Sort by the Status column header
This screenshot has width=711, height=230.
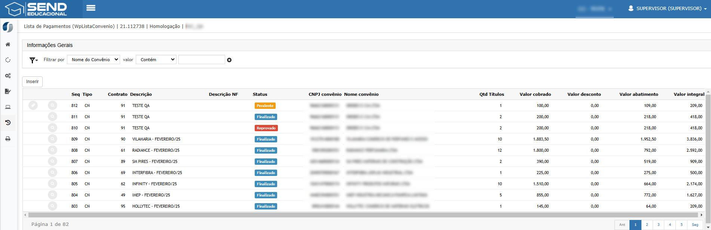tap(260, 94)
